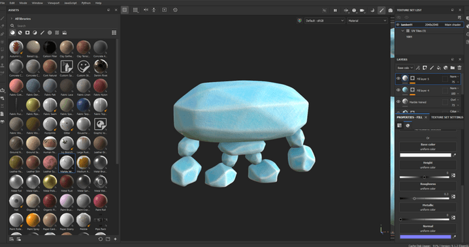Screen dimensions: 469x247
Task: Switch Assets thumbnails grid view size
Action: click(114, 33)
